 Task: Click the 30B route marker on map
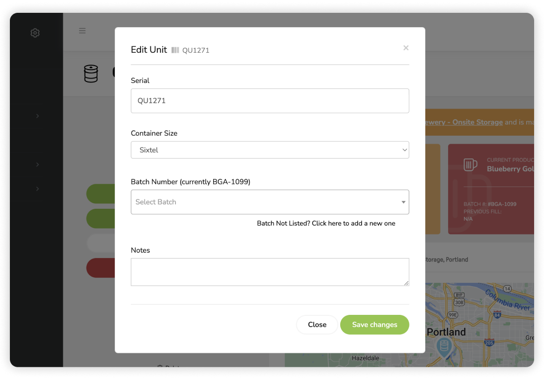[x=459, y=302]
